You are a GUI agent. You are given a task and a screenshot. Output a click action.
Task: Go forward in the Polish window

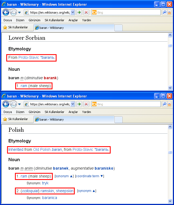tap(13, 104)
